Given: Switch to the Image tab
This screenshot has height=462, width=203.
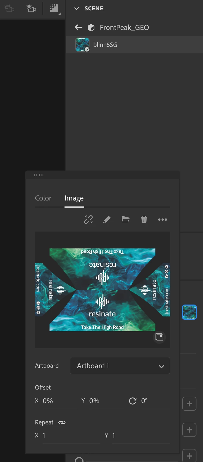Looking at the screenshot, I should tap(74, 198).
